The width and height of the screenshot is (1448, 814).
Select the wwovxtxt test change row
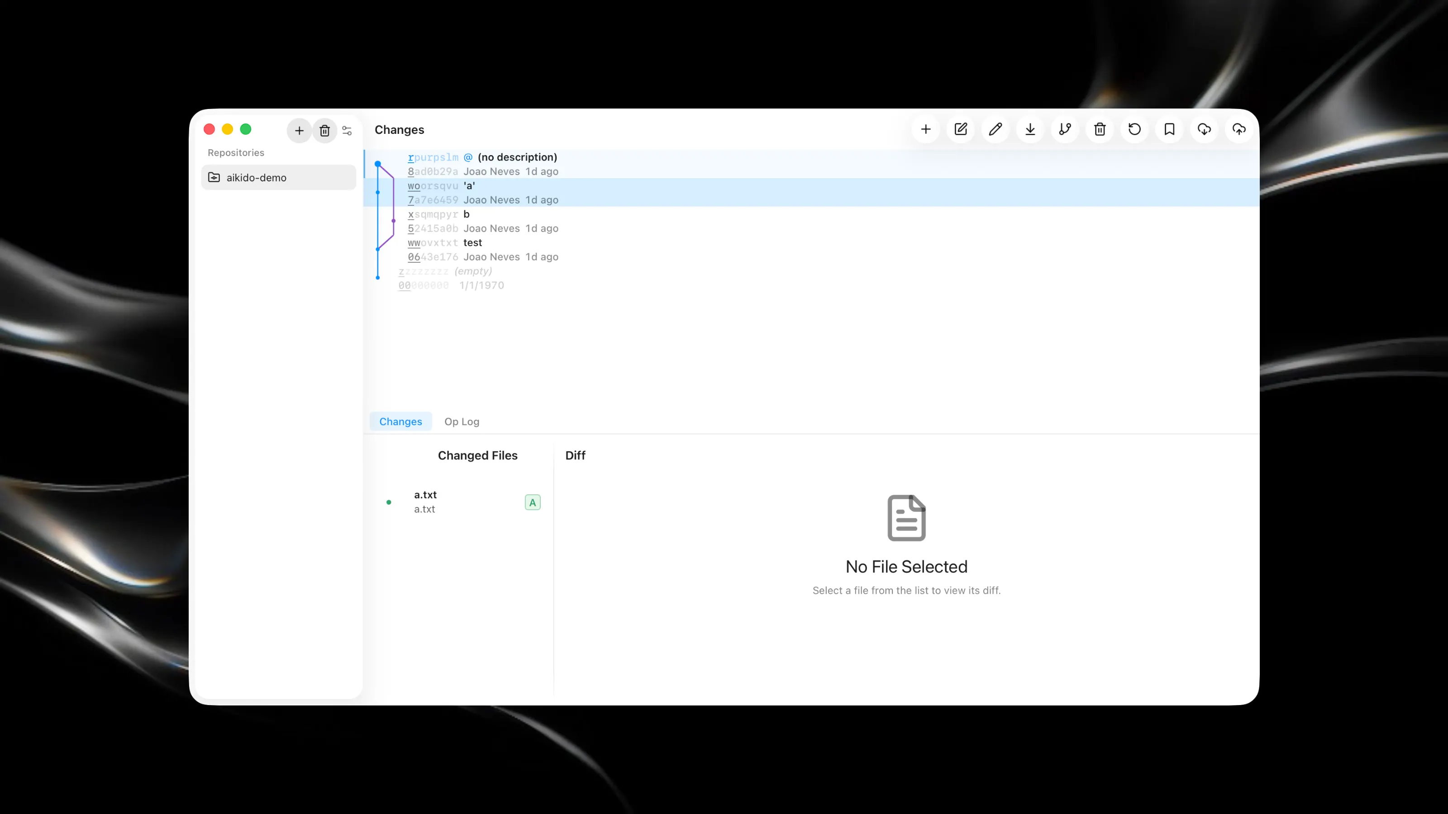click(x=811, y=250)
